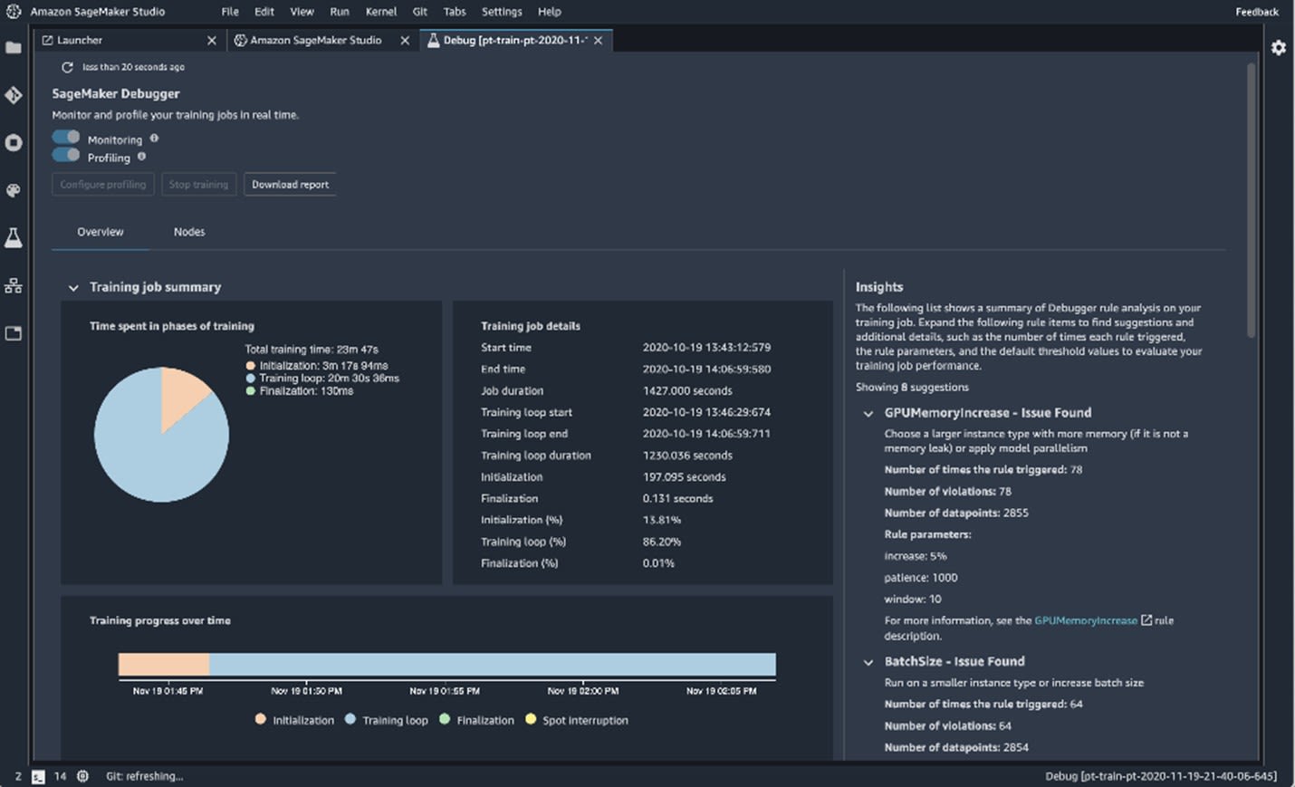
Task: Click the Initialization legend dot under progress chart
Action: point(261,719)
